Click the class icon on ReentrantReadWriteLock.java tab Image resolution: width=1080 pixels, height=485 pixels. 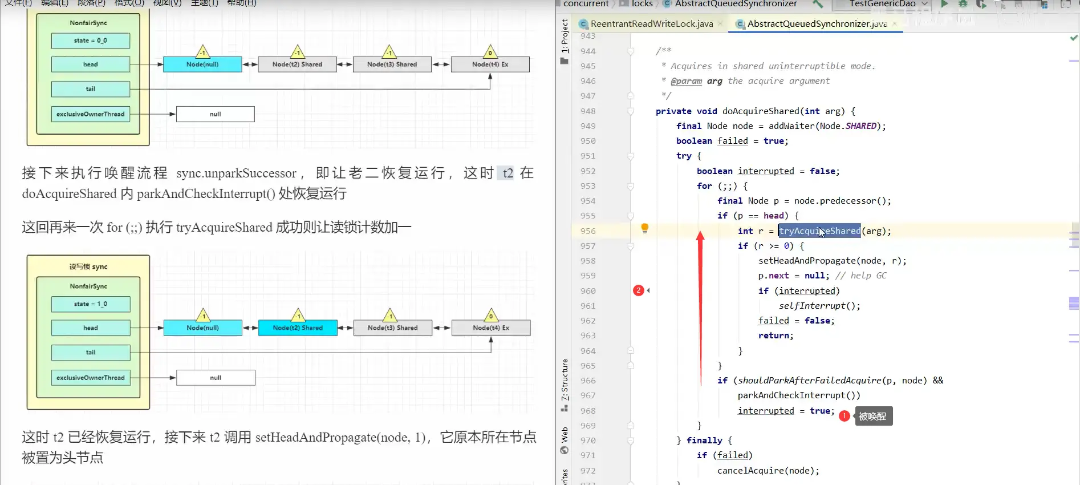(583, 24)
